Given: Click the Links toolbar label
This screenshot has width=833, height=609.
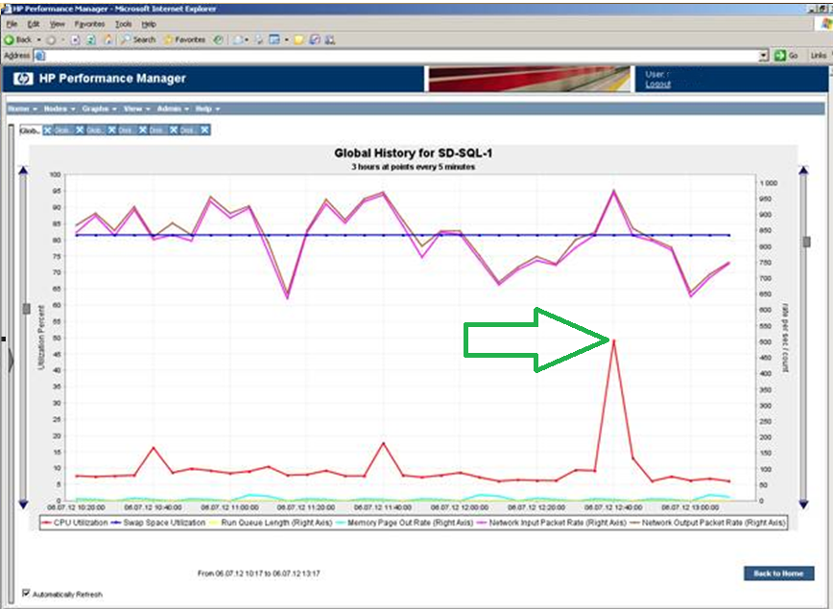Looking at the screenshot, I should coord(818,56).
